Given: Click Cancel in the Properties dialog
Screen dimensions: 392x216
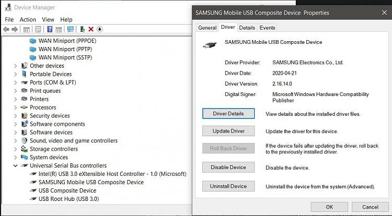Looking at the screenshot, I should pos(370,207).
